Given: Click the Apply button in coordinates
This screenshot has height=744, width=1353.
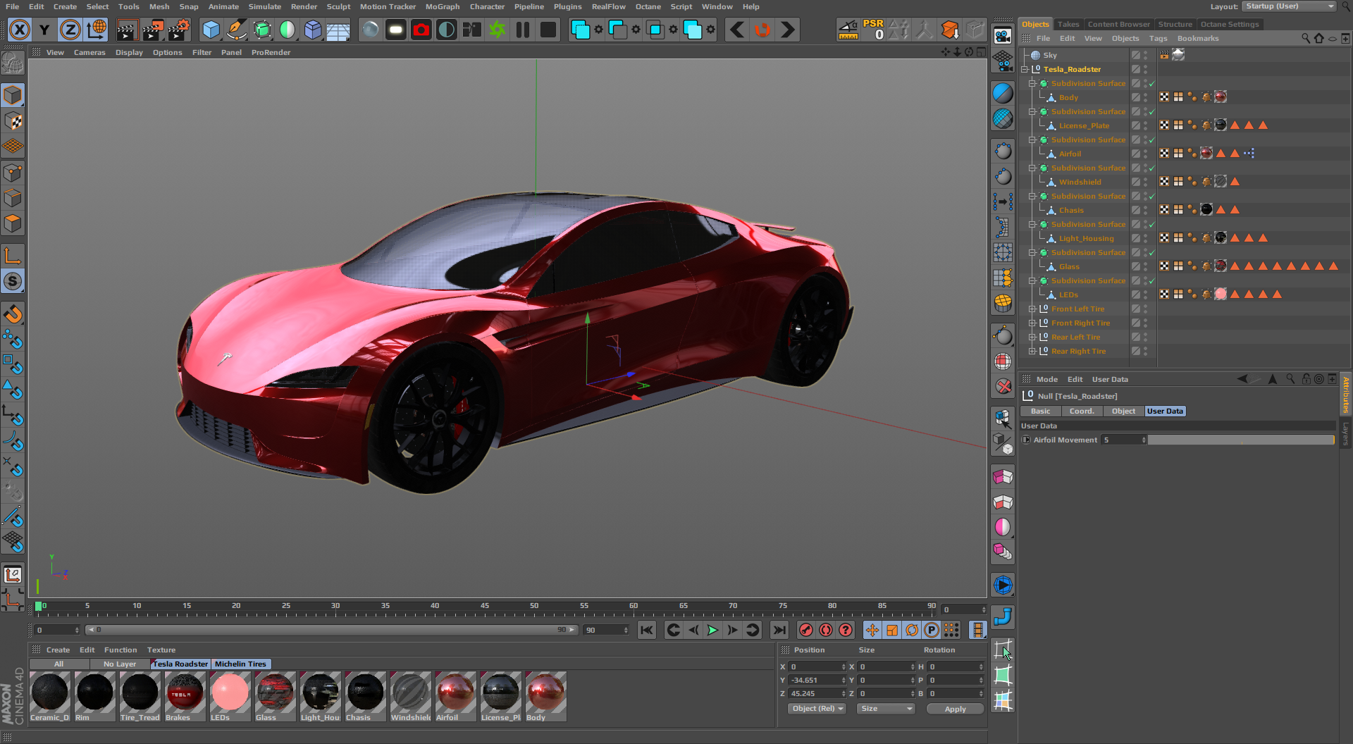Looking at the screenshot, I should [x=955, y=709].
